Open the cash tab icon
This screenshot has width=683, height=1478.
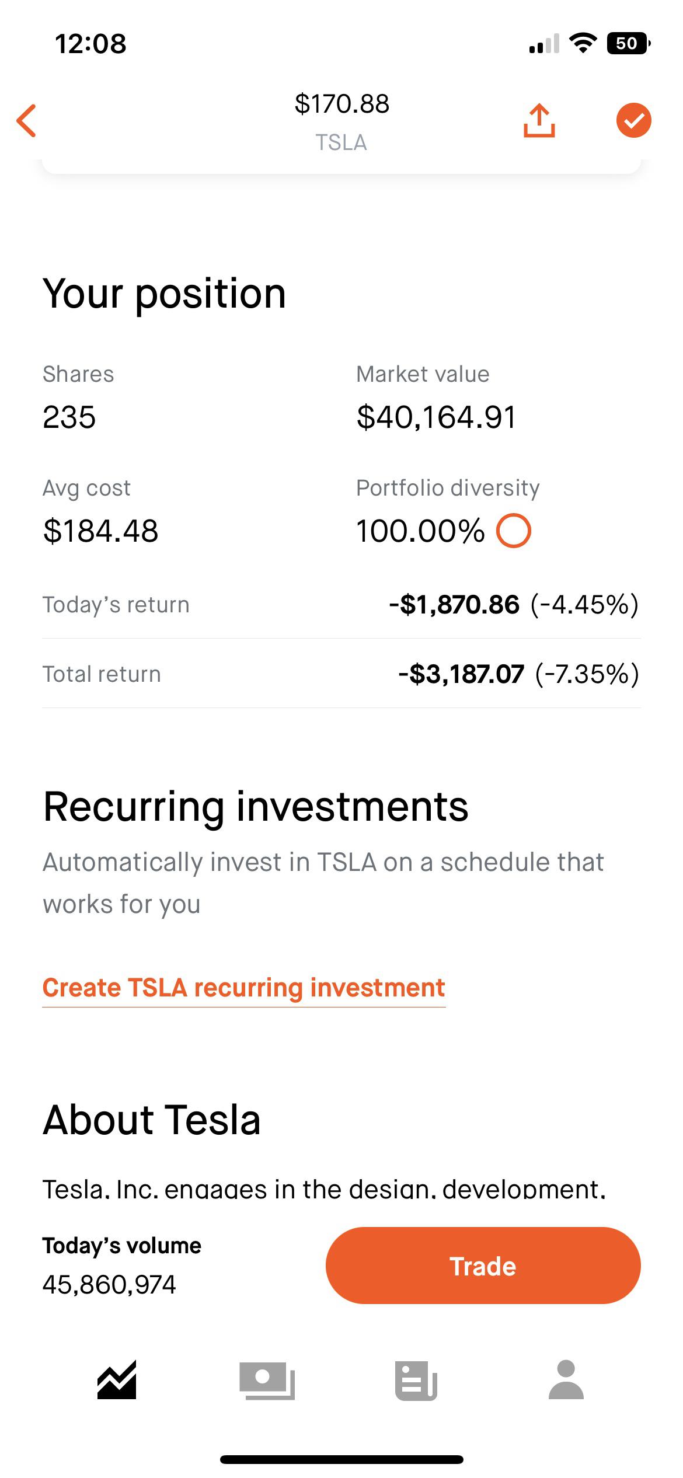[267, 1380]
